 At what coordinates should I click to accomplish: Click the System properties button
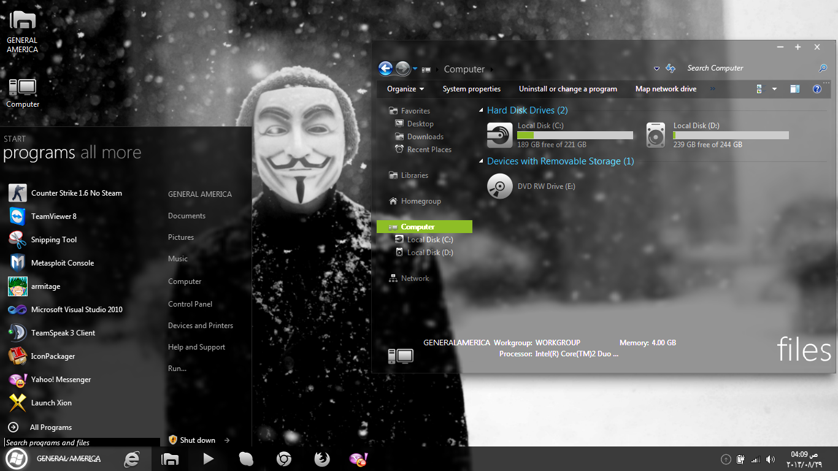tap(471, 89)
